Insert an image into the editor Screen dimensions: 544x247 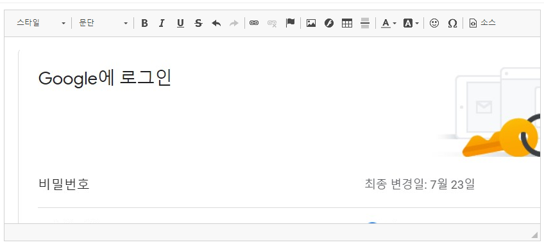pyautogui.click(x=311, y=23)
